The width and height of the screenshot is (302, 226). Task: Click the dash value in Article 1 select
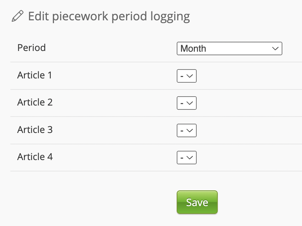tap(182, 76)
